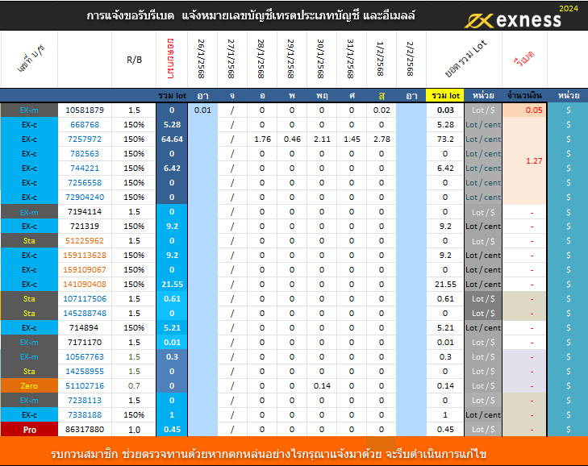
Task: Select account number 145288748
Action: pos(85,313)
